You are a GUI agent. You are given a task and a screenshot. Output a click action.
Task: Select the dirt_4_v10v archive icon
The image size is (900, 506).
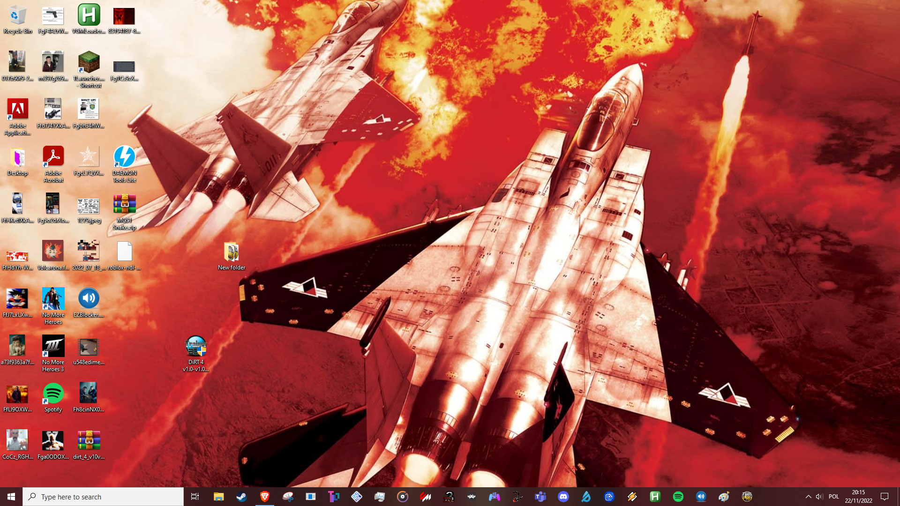(89, 445)
